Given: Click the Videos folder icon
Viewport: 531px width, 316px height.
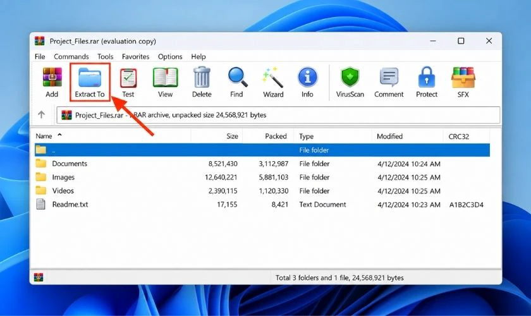Looking at the screenshot, I should coord(41,190).
